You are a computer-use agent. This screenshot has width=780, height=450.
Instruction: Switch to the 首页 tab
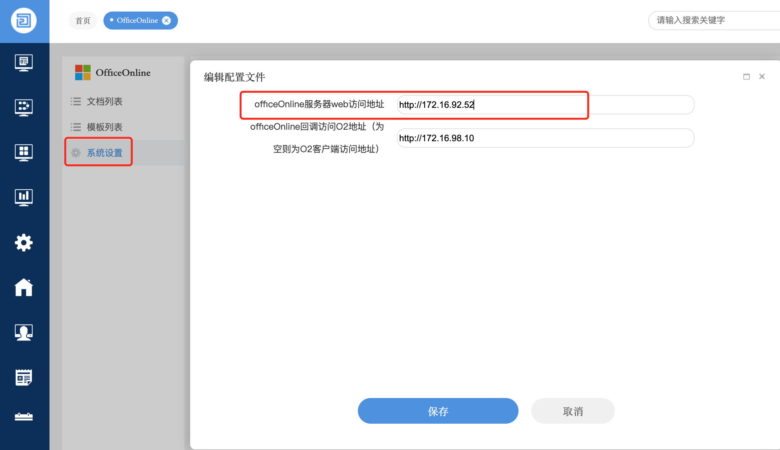point(83,21)
